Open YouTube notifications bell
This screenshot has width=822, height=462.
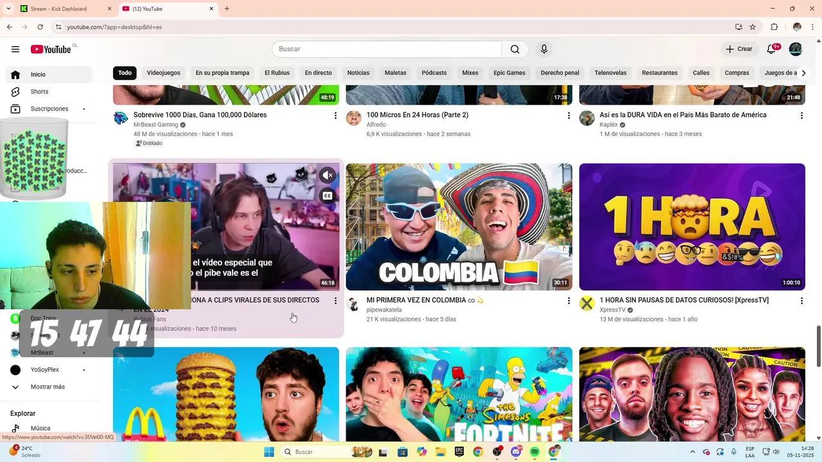point(771,49)
